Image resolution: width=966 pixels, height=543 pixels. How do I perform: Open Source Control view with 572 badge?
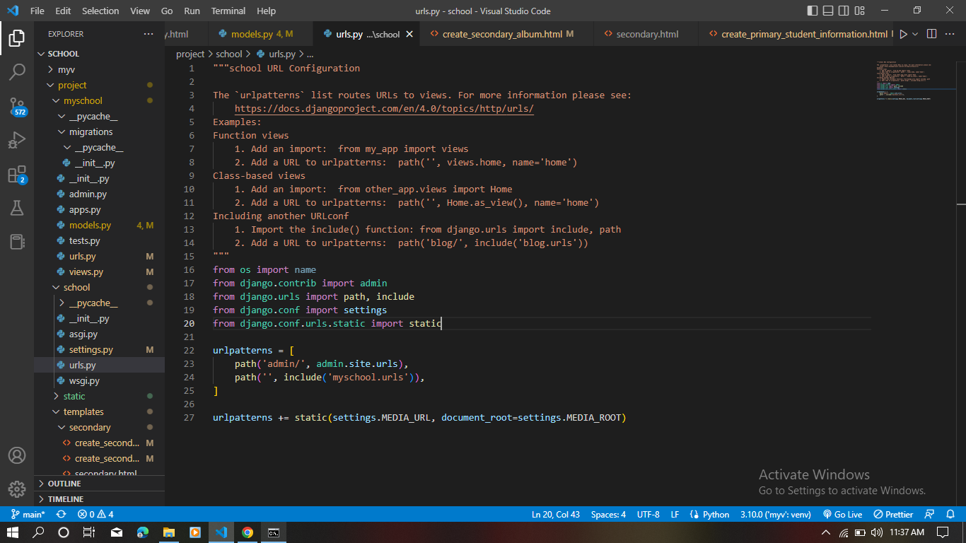(x=17, y=106)
